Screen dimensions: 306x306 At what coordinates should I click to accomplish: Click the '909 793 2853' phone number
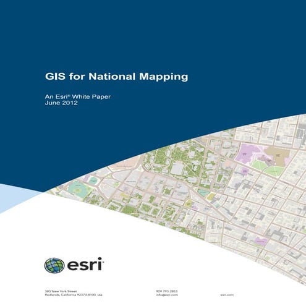tap(167, 291)
